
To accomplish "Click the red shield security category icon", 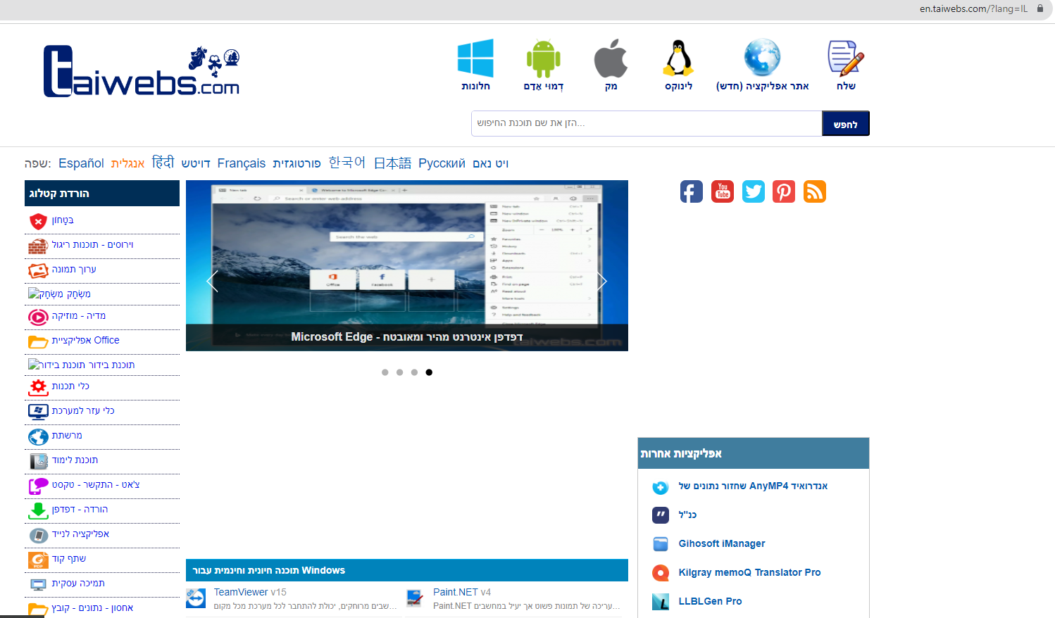I will (38, 221).
